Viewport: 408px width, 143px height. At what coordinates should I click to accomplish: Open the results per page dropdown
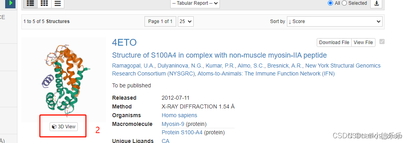click(185, 21)
